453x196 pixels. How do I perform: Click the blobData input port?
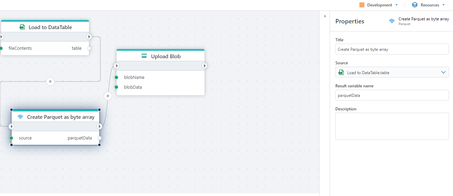point(116,87)
